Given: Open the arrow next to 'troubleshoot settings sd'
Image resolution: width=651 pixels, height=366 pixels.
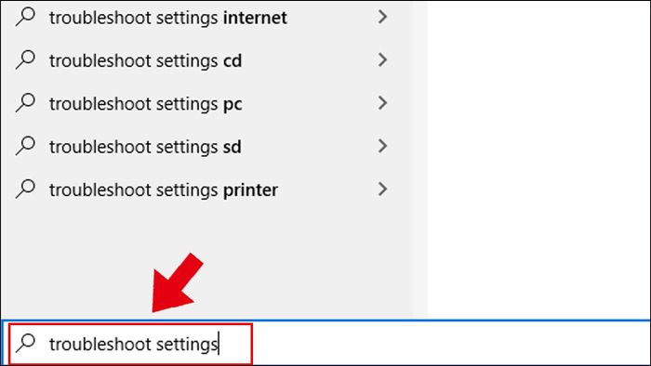Looking at the screenshot, I should [382, 147].
